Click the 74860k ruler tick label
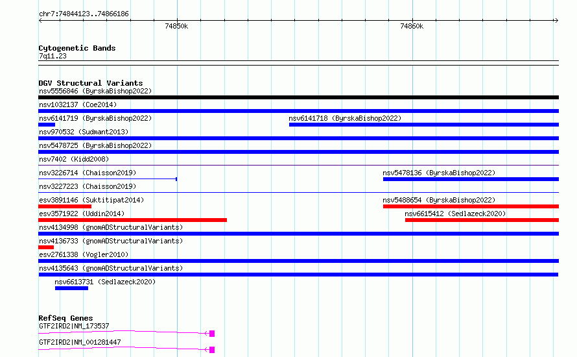Image resolution: width=577 pixels, height=357 pixels. [412, 26]
